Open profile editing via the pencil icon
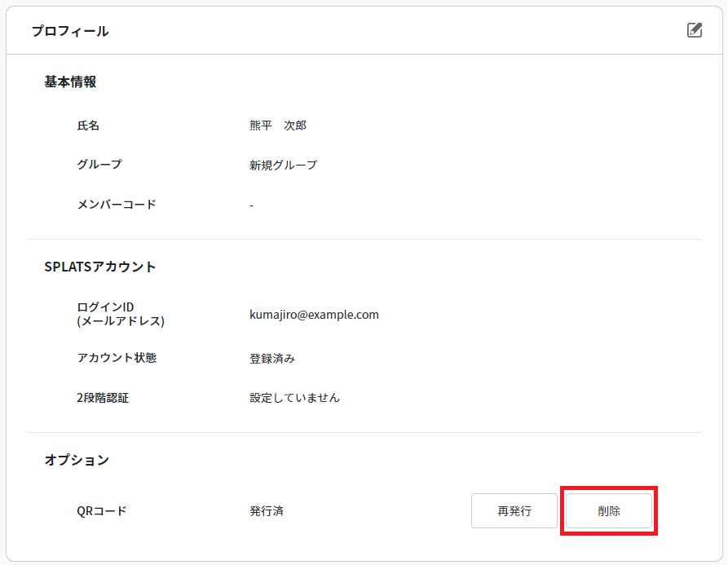The height and width of the screenshot is (565, 728). point(694,29)
